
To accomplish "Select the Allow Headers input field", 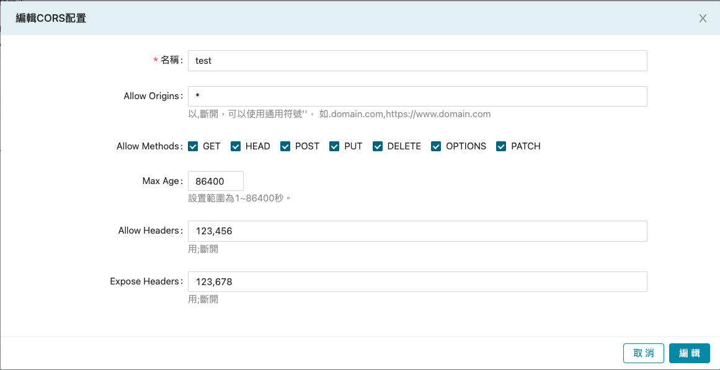I will tap(417, 231).
